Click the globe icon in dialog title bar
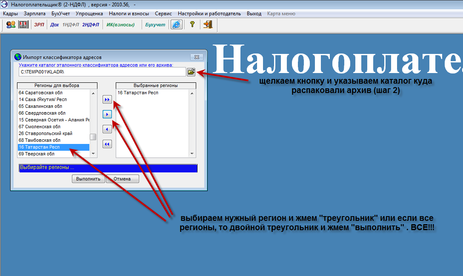This screenshot has width=463, height=276. tap(18, 57)
